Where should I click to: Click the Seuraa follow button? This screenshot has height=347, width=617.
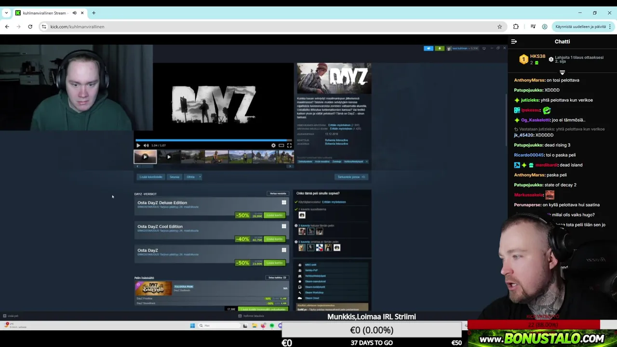[174, 177]
